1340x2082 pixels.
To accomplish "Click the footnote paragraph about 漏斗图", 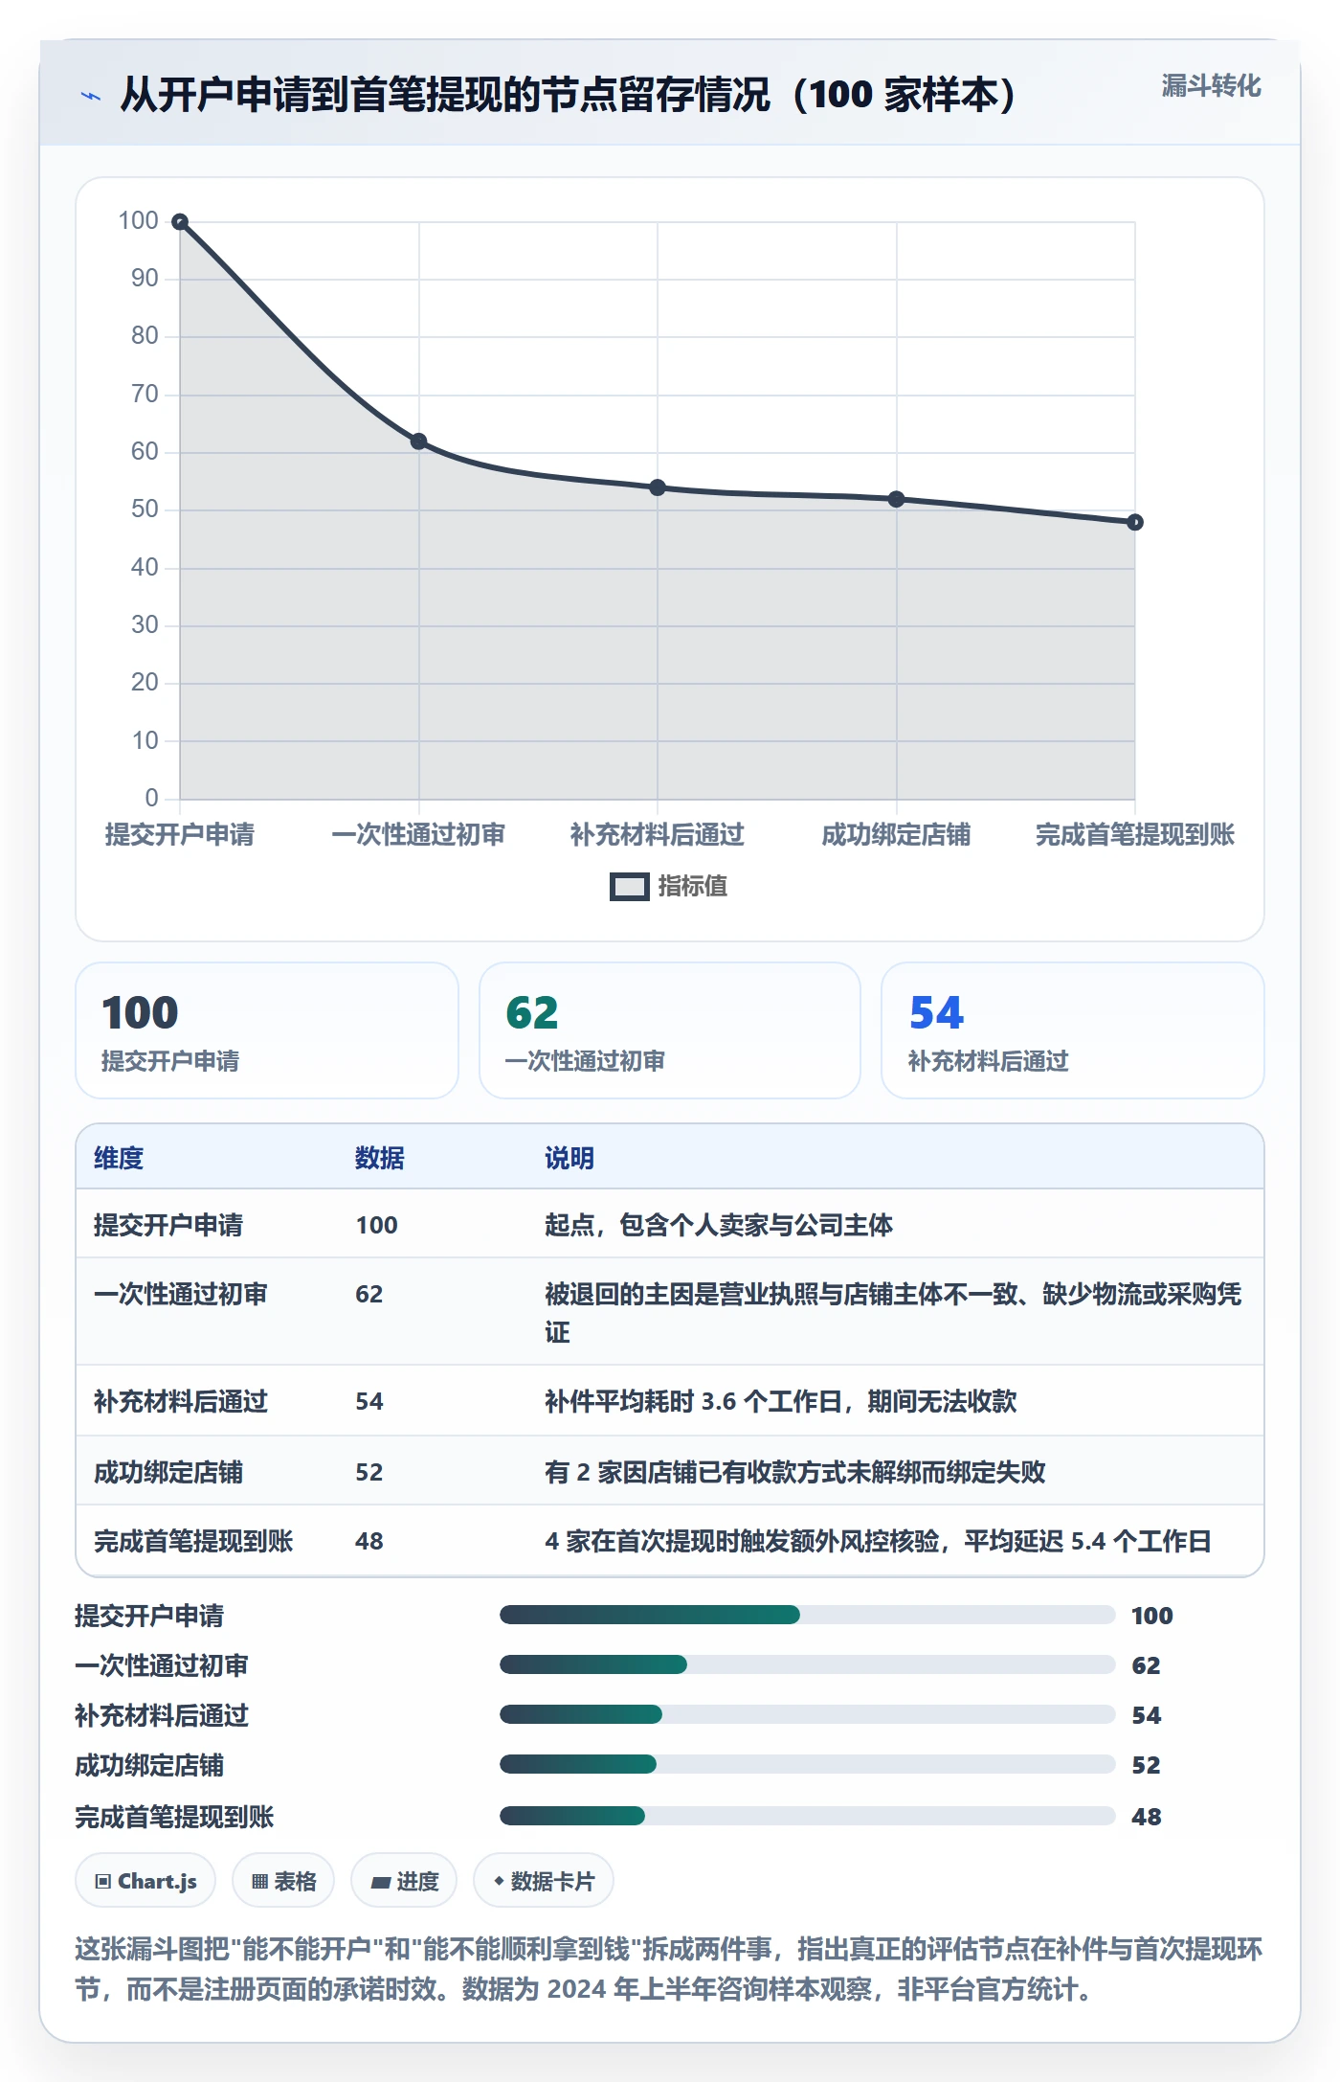I will (x=669, y=1970).
